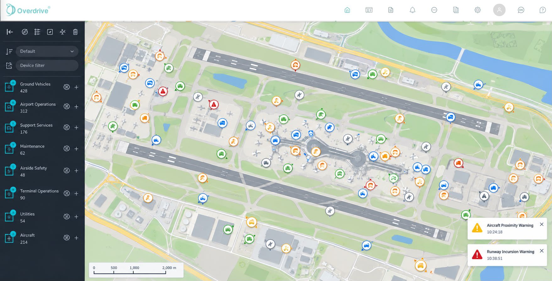Open the settings gear icon

(478, 10)
